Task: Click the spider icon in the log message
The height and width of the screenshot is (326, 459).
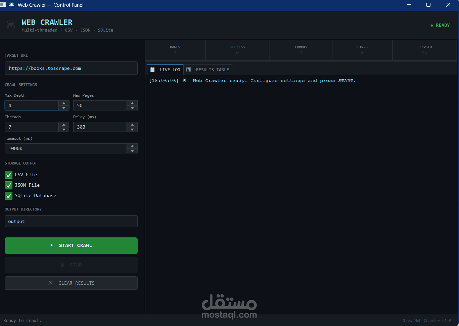Action: [x=184, y=81]
